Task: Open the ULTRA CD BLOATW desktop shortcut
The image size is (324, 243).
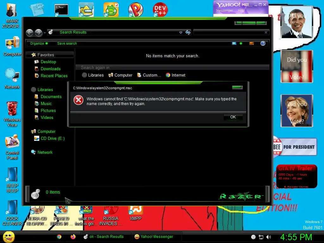Action: click(36, 216)
